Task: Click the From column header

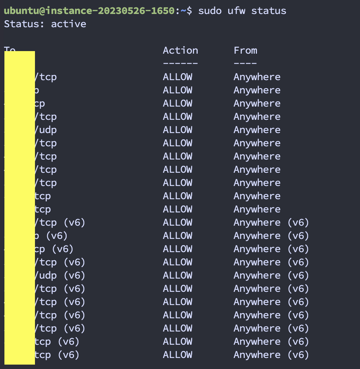Action: (246, 50)
